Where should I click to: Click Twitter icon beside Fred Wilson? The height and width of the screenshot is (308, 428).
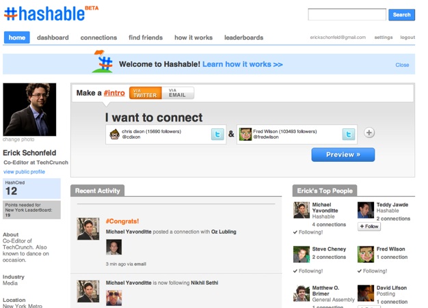coord(349,135)
